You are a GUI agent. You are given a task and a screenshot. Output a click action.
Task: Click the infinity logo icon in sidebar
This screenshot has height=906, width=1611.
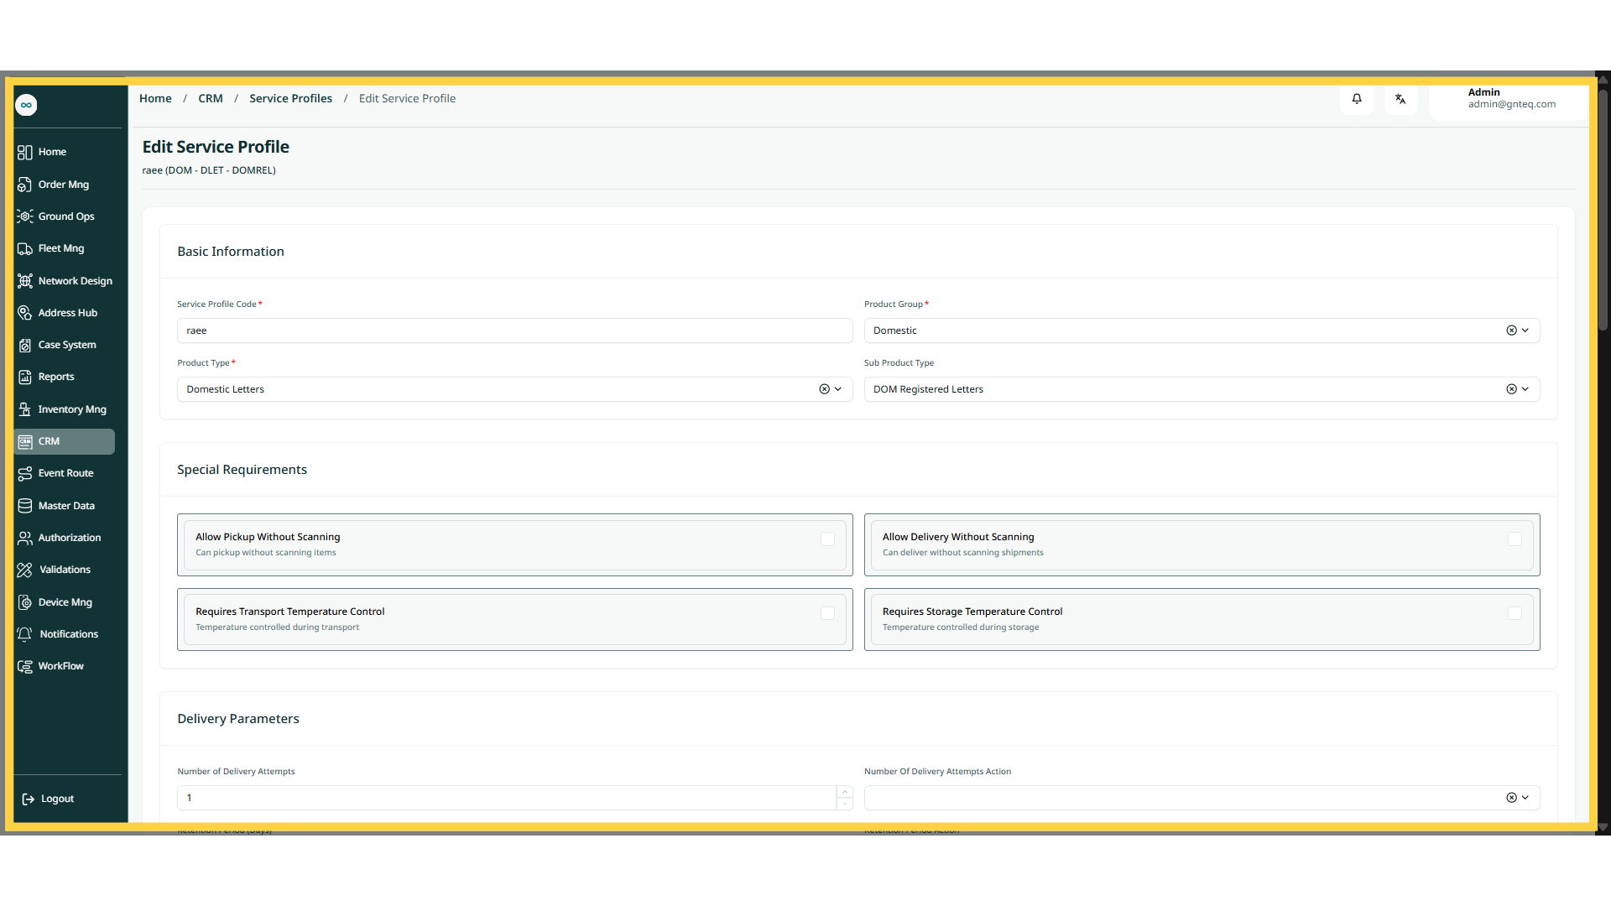coord(26,105)
